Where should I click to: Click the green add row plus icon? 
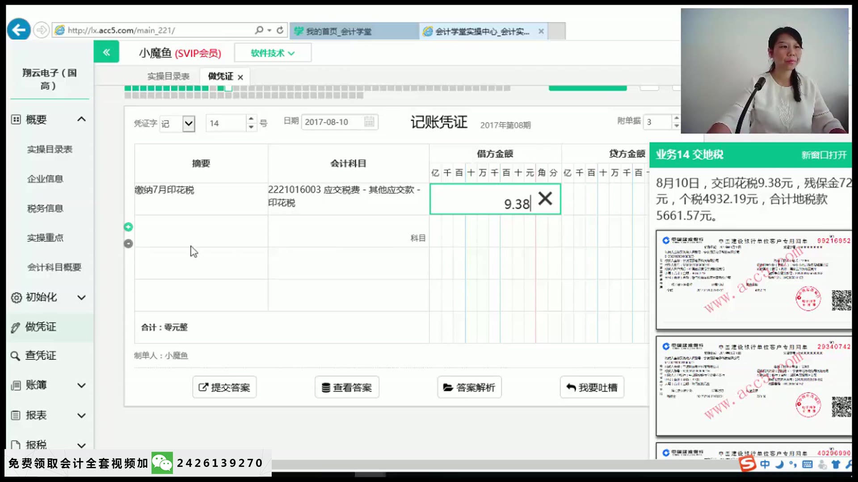128,227
